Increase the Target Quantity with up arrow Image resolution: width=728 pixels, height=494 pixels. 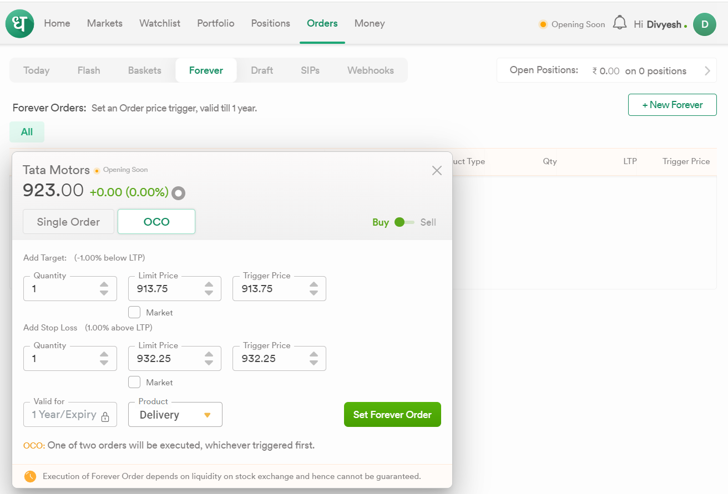click(x=104, y=284)
